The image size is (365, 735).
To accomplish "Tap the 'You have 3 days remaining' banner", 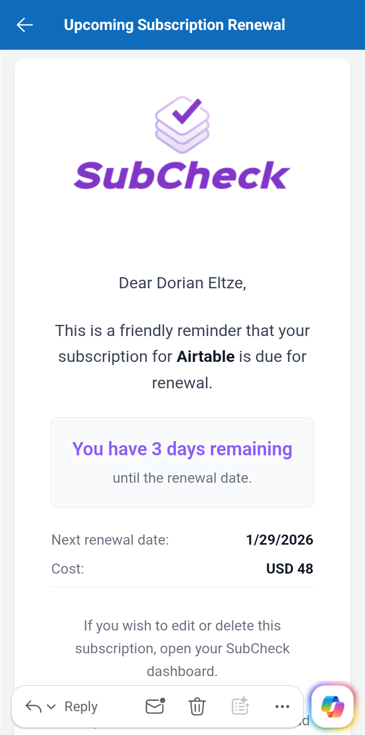I will (182, 449).
